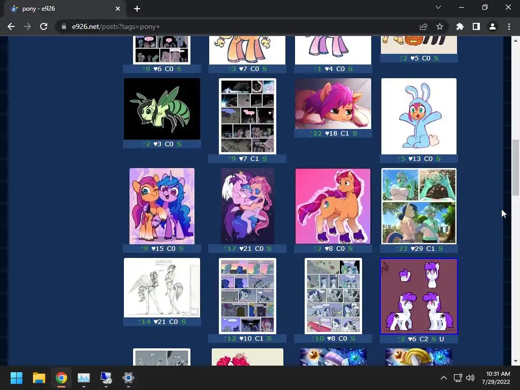Screen dimensions: 520x390
Task: Click scrollbar down arrow
Action: click(515, 362)
